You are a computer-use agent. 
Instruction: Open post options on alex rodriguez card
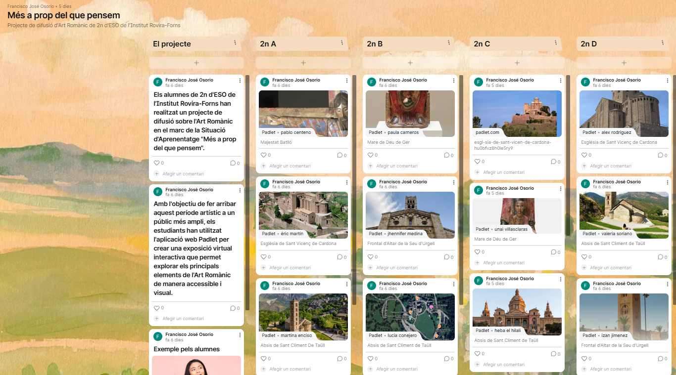pos(668,81)
